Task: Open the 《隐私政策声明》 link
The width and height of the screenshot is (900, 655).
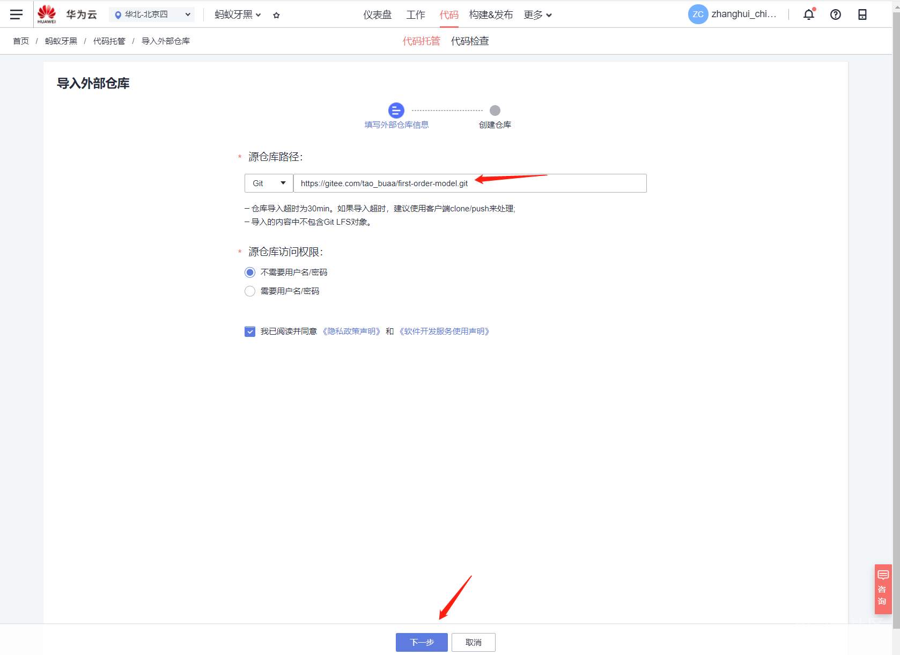Action: tap(351, 332)
